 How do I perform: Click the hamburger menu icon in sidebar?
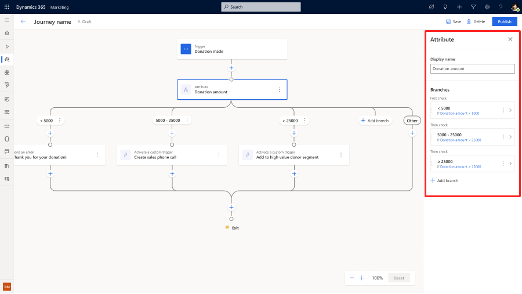(7, 20)
